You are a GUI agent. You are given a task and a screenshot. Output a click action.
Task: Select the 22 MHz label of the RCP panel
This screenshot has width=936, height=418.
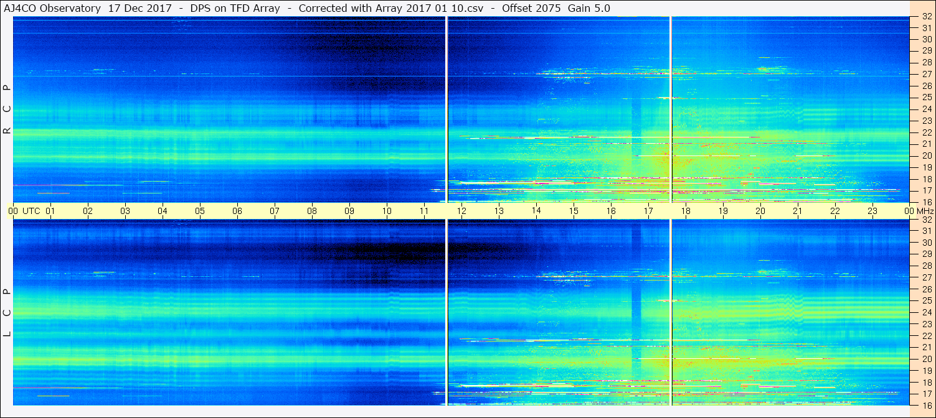click(927, 132)
